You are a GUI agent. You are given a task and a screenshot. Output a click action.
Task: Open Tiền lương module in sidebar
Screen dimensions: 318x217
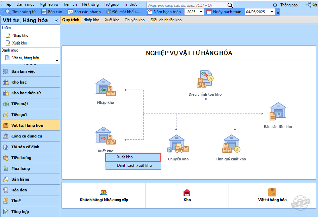tap(30, 158)
